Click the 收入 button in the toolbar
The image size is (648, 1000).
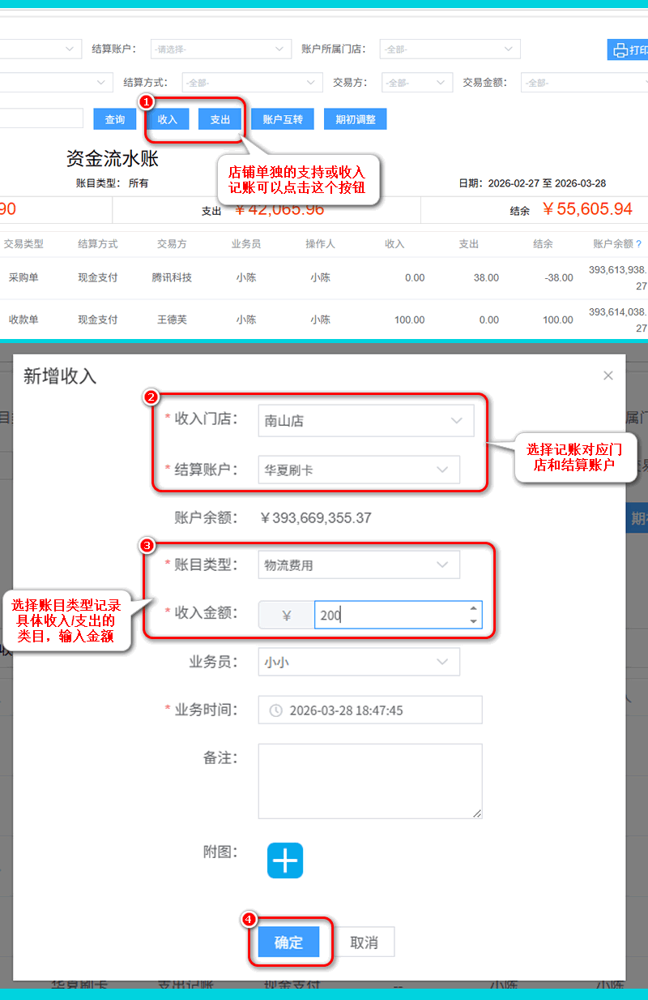click(x=168, y=119)
